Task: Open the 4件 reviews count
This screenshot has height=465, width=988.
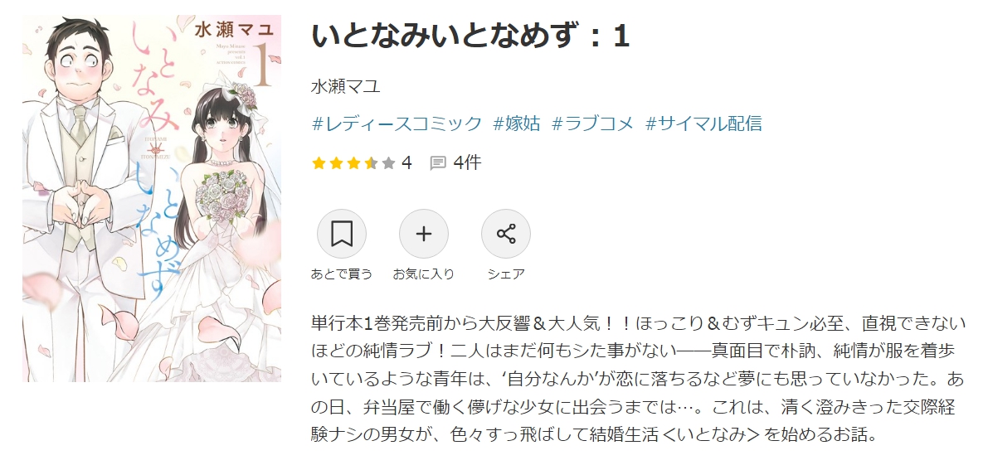Action: click(x=467, y=163)
